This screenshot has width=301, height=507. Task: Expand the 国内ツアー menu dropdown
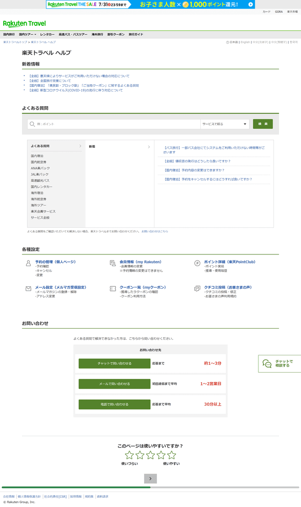click(x=28, y=34)
